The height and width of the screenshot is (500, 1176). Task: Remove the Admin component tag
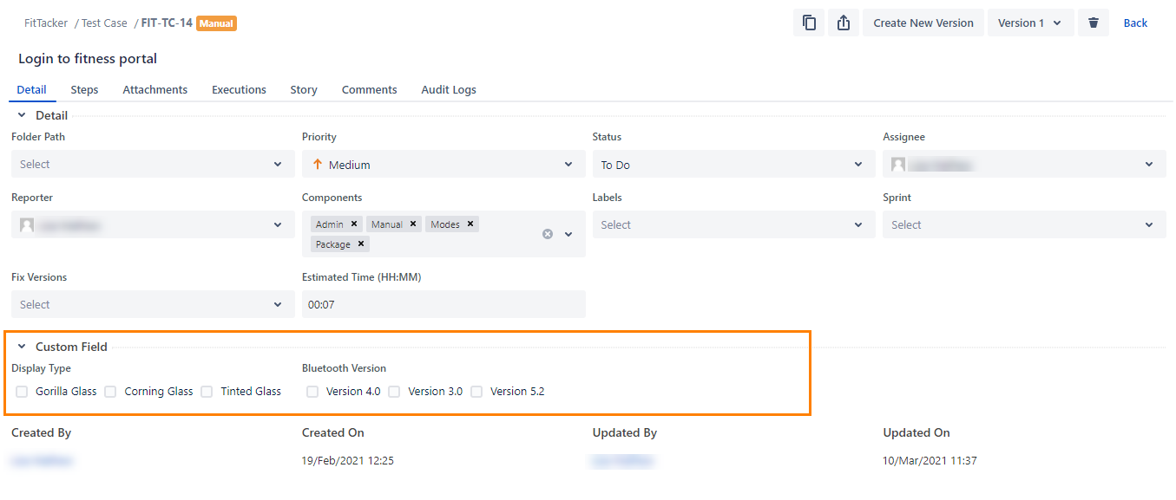click(354, 224)
